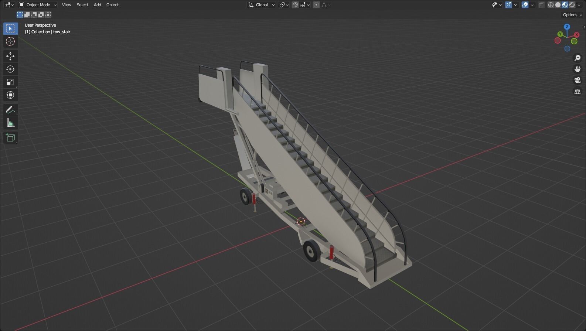Click the 'User Perspective' label

coord(40,25)
